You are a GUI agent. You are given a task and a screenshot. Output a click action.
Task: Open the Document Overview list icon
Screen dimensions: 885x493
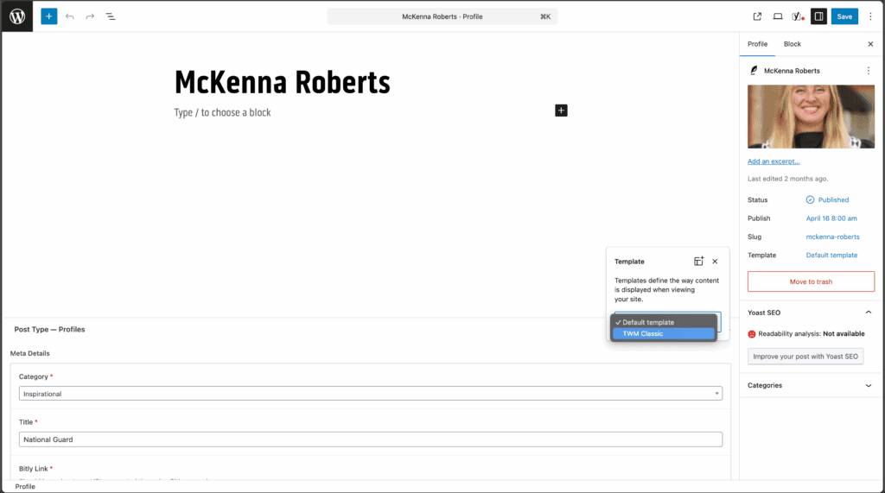(x=111, y=16)
